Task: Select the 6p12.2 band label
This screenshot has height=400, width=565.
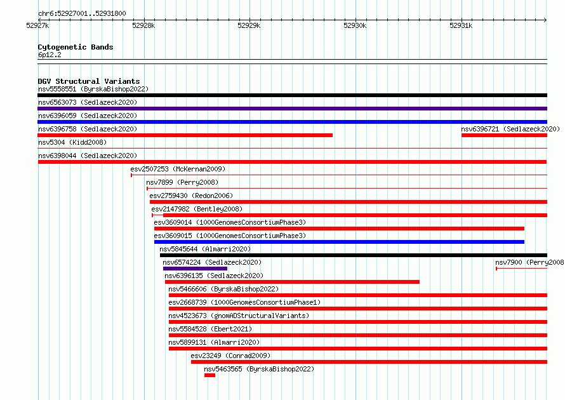Action: point(50,55)
